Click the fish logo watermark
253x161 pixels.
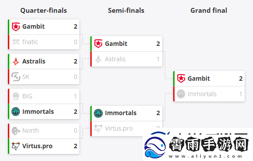point(155,147)
